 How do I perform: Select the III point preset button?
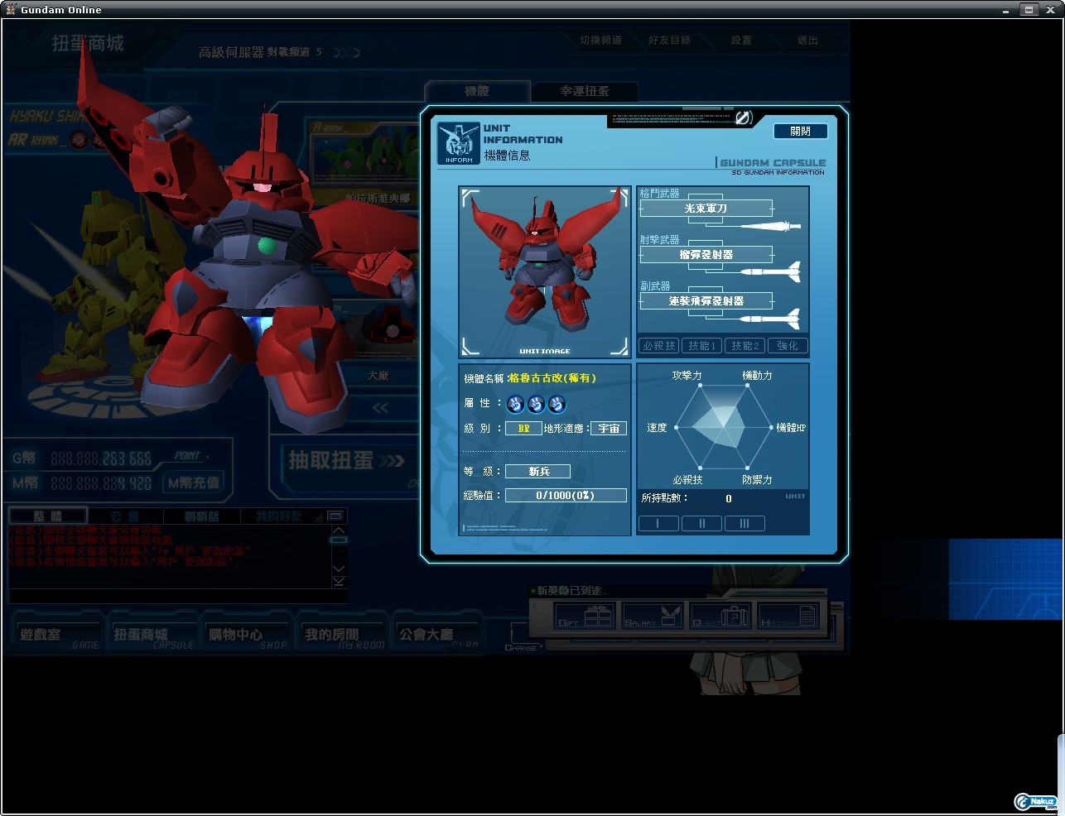(x=745, y=523)
